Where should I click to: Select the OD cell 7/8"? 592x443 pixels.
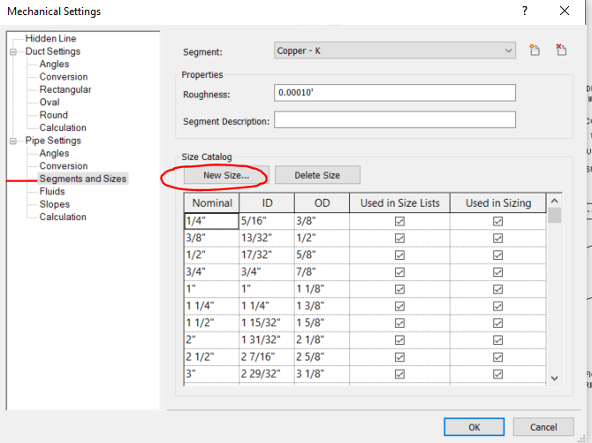[322, 272]
